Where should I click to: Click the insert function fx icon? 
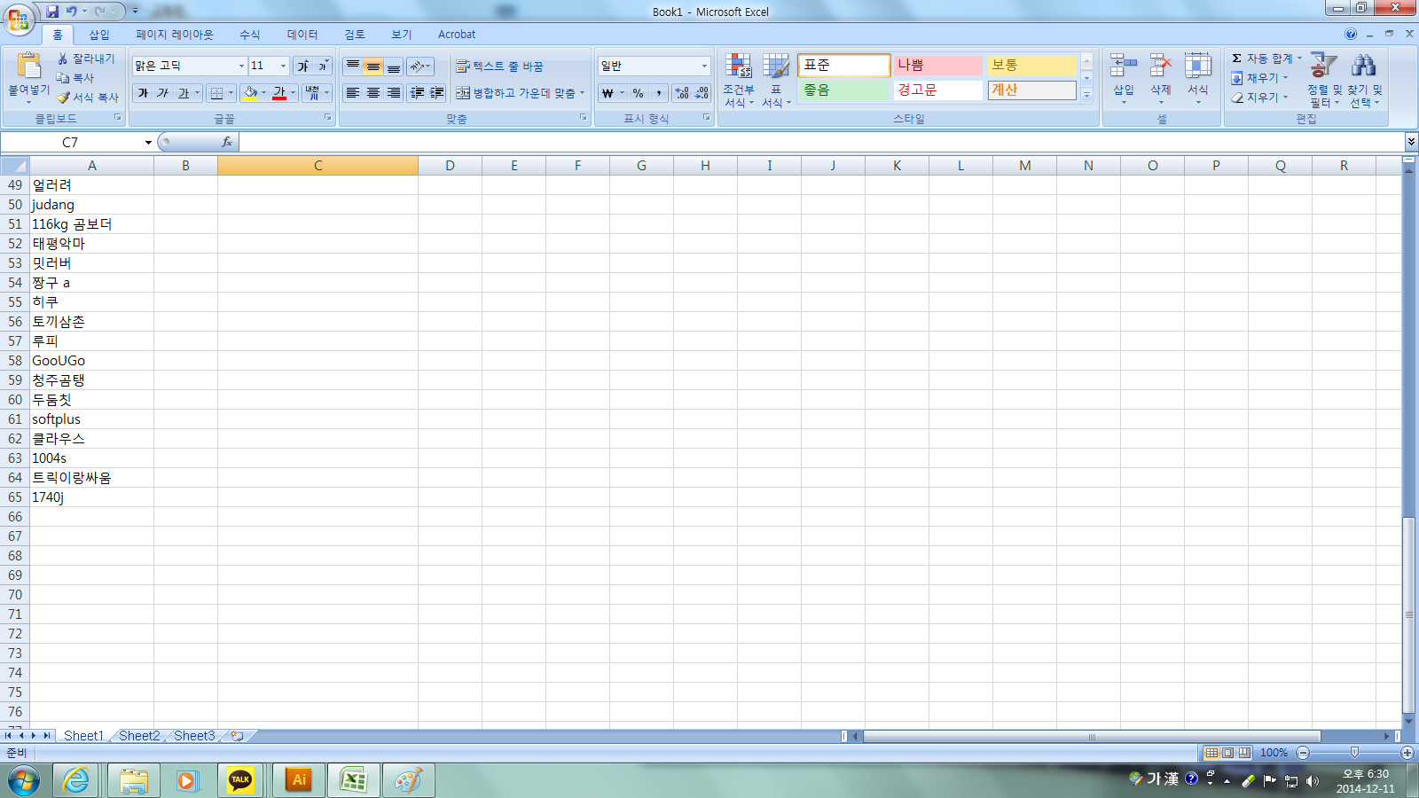(x=227, y=142)
